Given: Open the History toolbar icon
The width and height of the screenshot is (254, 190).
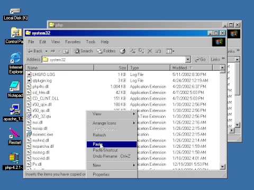Looking at the screenshot, I should (x=122, y=51).
